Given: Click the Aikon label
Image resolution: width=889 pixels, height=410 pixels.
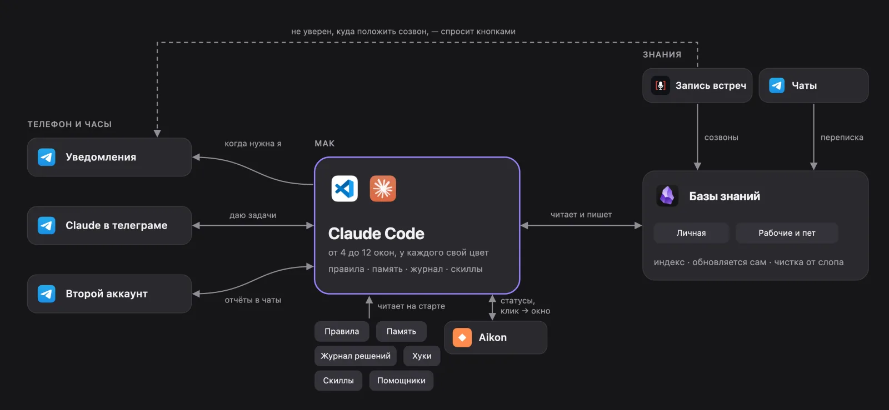Looking at the screenshot, I should point(493,337).
